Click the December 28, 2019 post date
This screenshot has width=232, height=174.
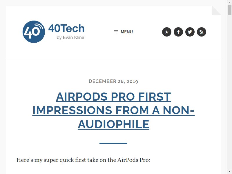coord(113,81)
